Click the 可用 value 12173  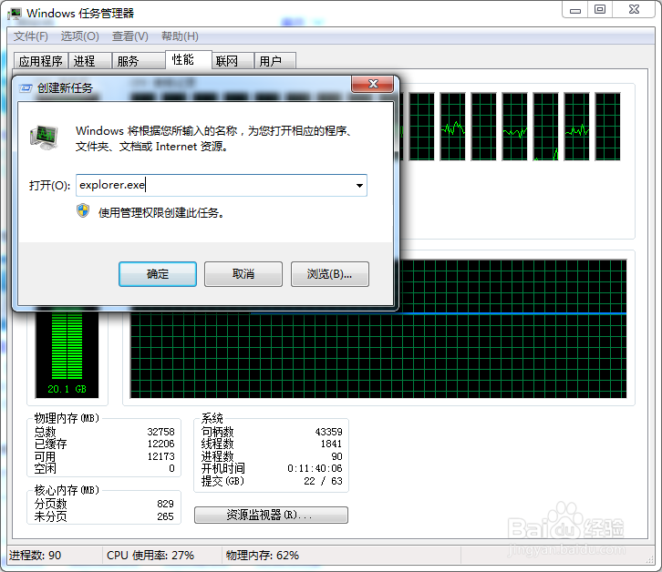160,456
